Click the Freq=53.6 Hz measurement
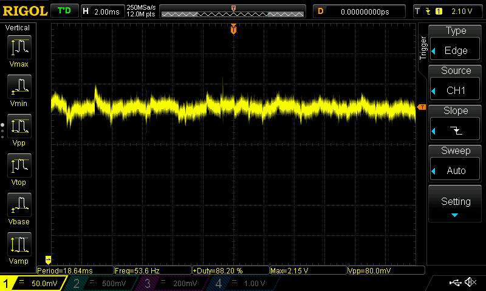 pos(153,270)
